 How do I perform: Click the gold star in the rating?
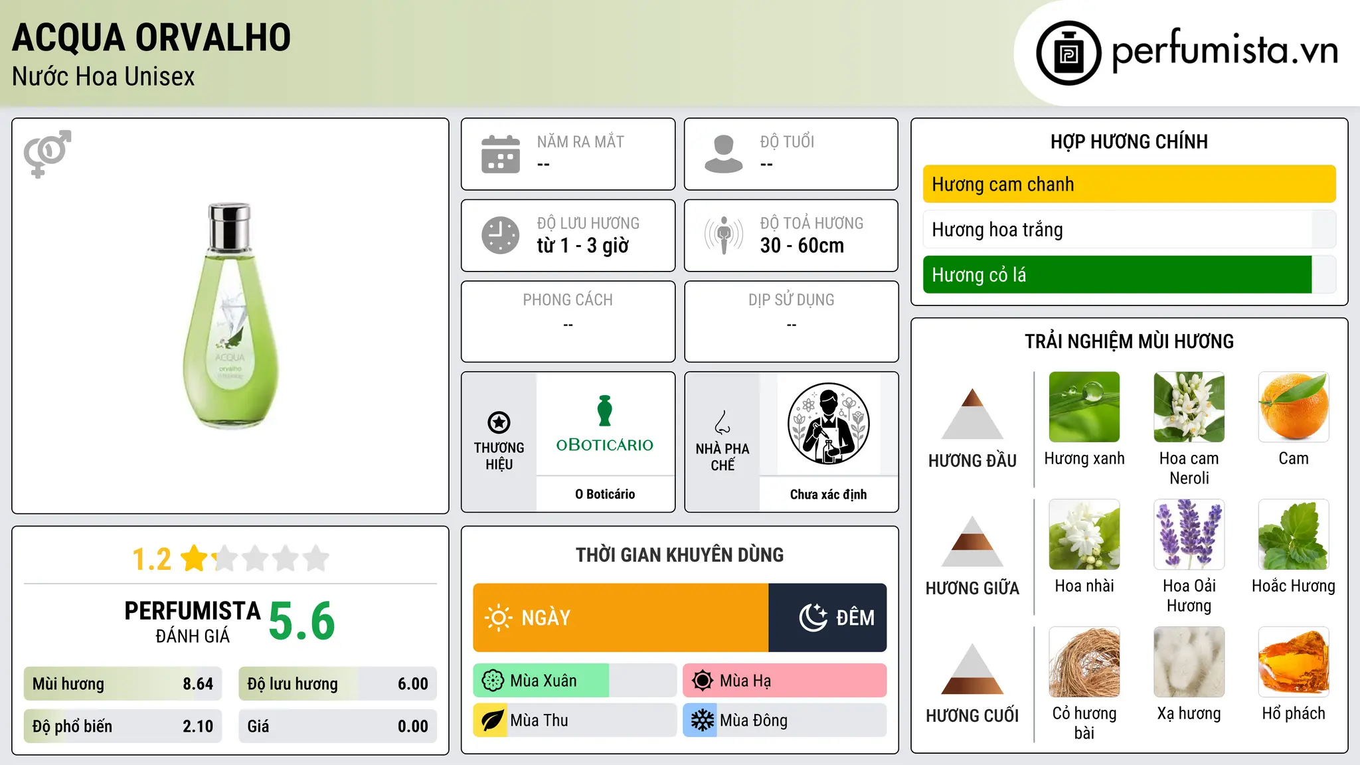pyautogui.click(x=195, y=558)
